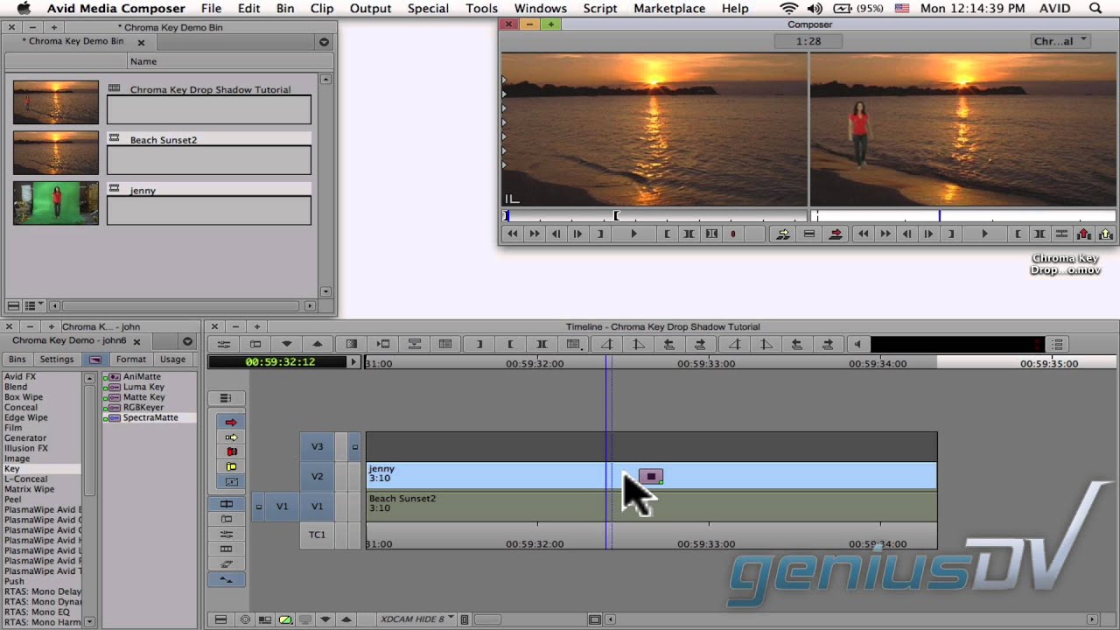1120x630 pixels.
Task: Click the red Overwrite button in Composer
Action: pyautogui.click(x=836, y=234)
